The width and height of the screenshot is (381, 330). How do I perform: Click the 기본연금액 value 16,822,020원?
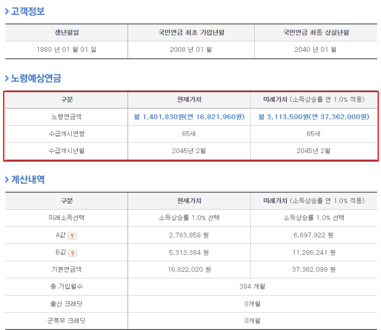coord(188,269)
